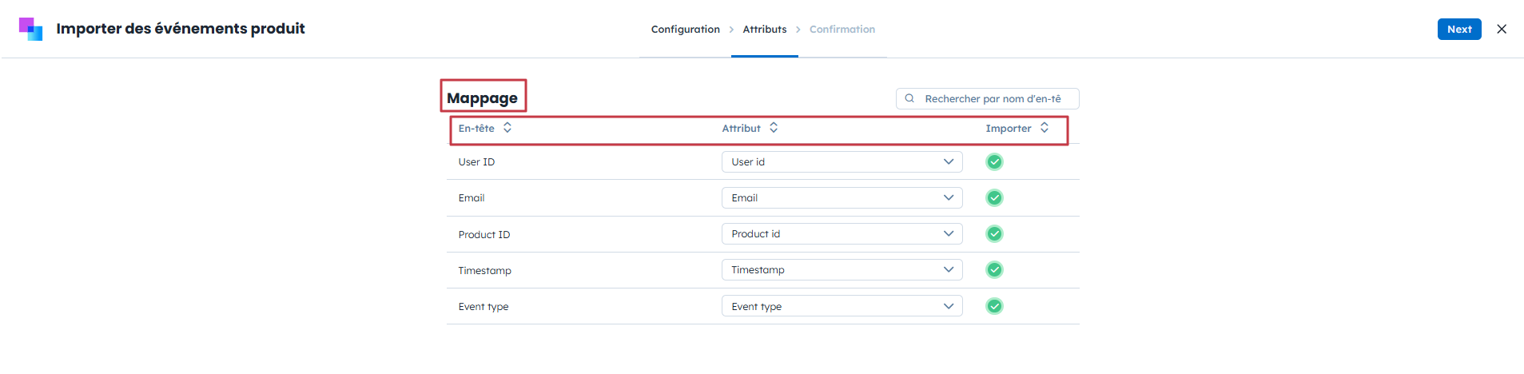Toggle import checkmark for User ID row
1524x374 pixels.
point(994,162)
